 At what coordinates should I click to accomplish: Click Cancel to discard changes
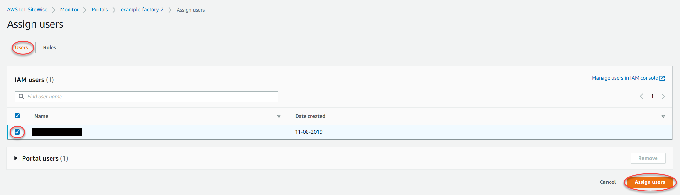[607, 182]
